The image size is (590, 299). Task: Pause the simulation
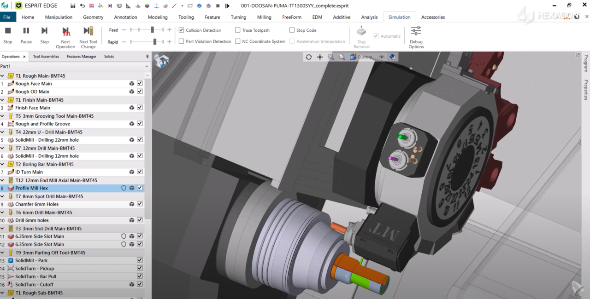tap(26, 35)
